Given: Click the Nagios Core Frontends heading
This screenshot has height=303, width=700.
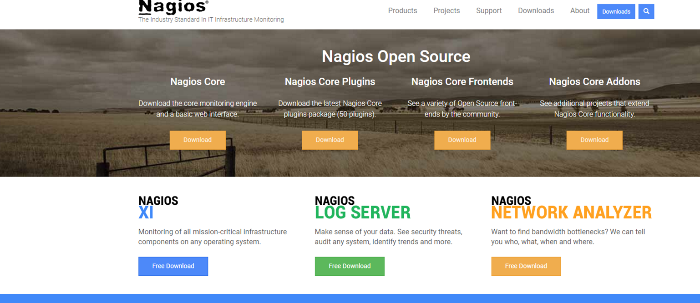Looking at the screenshot, I should pos(462,82).
